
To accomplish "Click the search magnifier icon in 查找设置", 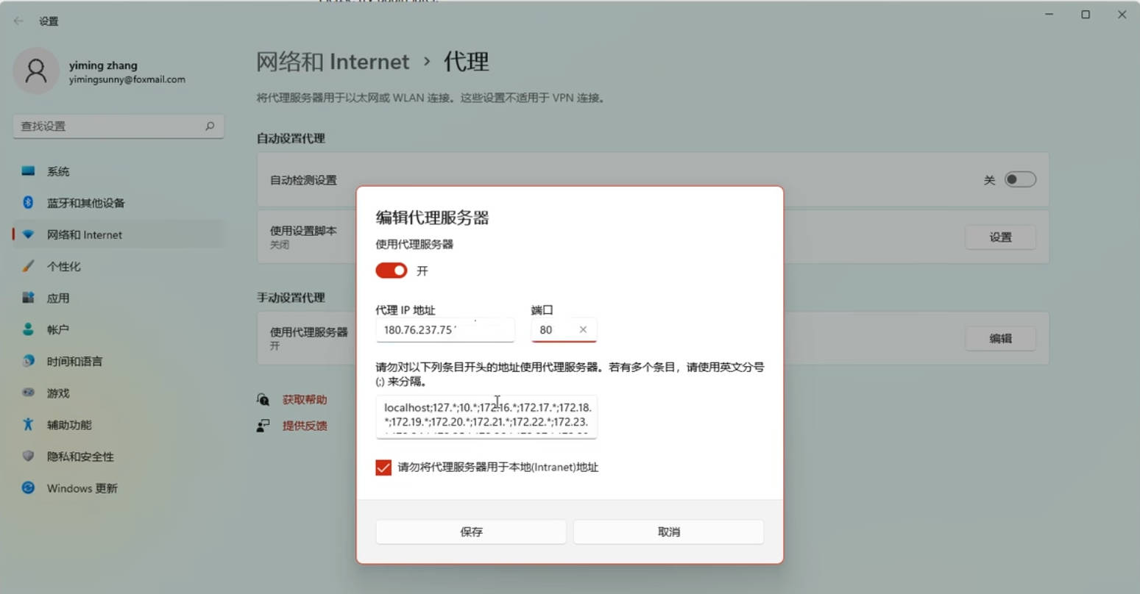I will [x=210, y=126].
